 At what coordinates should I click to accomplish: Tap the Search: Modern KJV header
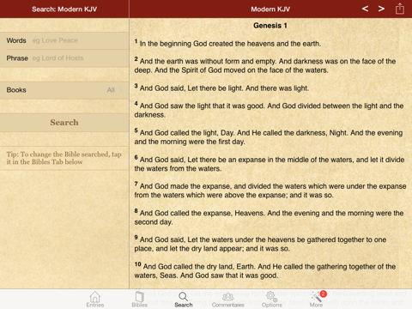(64, 9)
